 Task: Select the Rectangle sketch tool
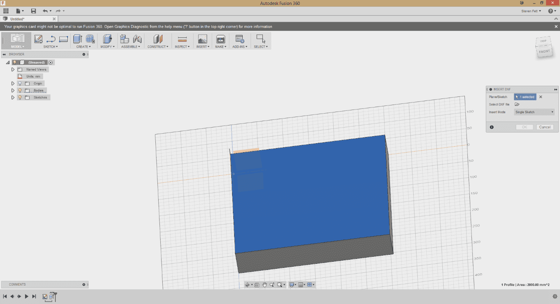pyautogui.click(x=64, y=39)
